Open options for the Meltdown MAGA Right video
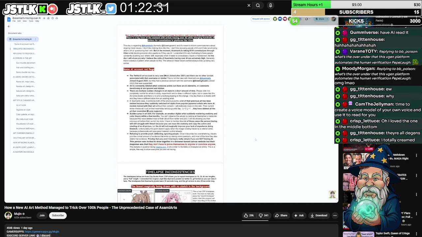Viewport: 422px width, 237px height. pos(416,155)
